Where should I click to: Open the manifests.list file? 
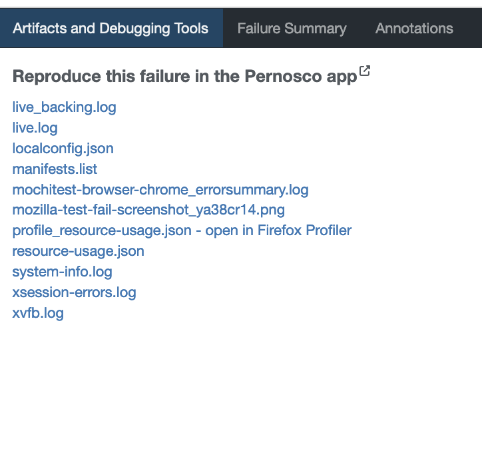55,169
